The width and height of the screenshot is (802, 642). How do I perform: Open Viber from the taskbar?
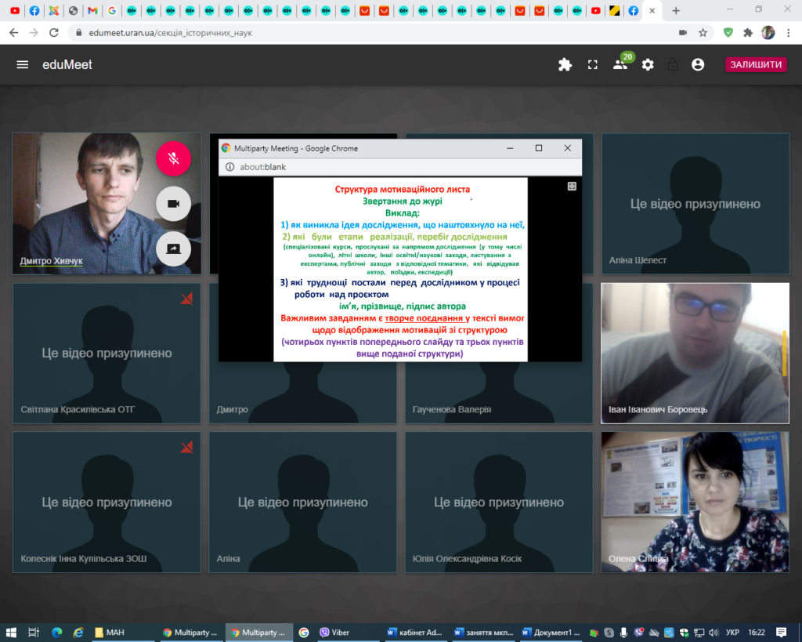click(335, 632)
